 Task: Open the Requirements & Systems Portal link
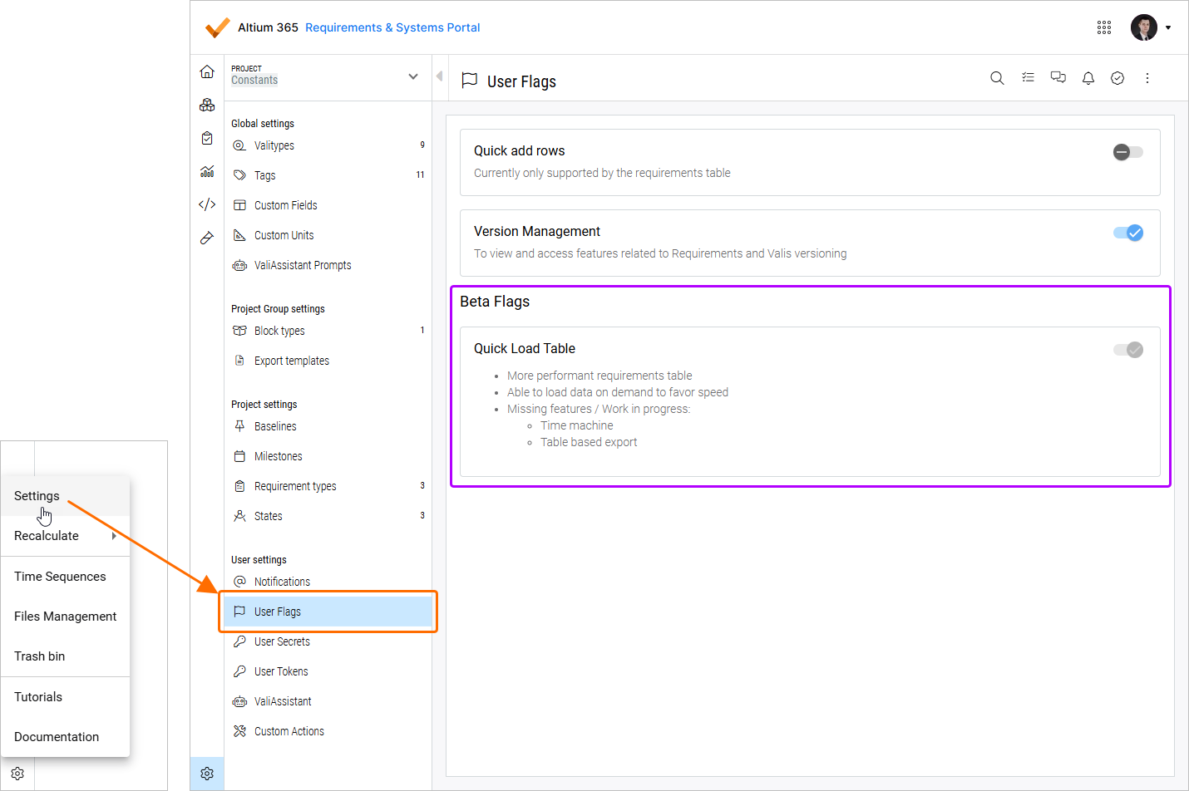click(x=392, y=27)
